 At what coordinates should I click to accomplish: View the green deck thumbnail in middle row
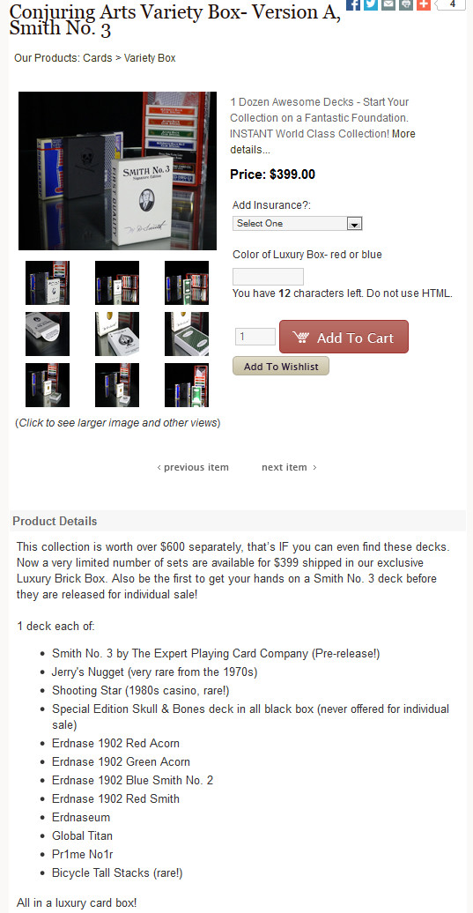pos(187,334)
